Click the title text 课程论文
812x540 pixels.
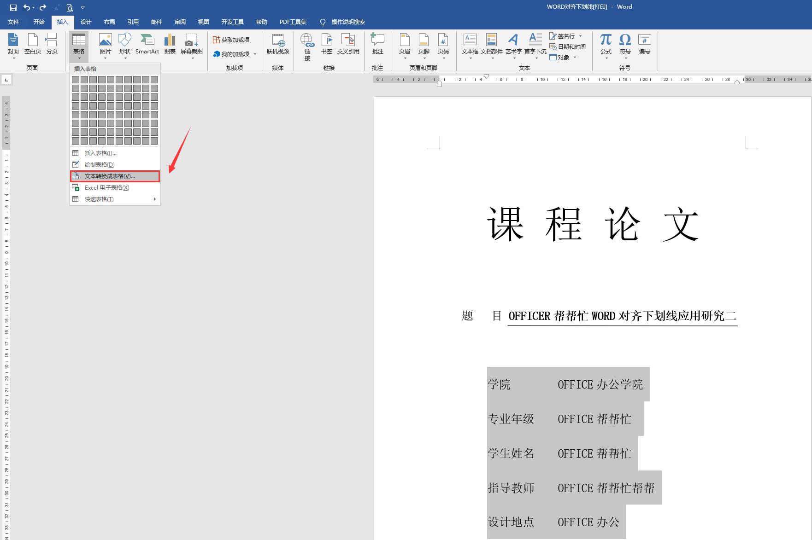593,224
